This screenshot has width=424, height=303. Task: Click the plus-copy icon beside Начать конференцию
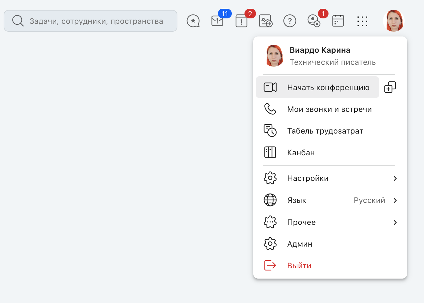pos(390,87)
